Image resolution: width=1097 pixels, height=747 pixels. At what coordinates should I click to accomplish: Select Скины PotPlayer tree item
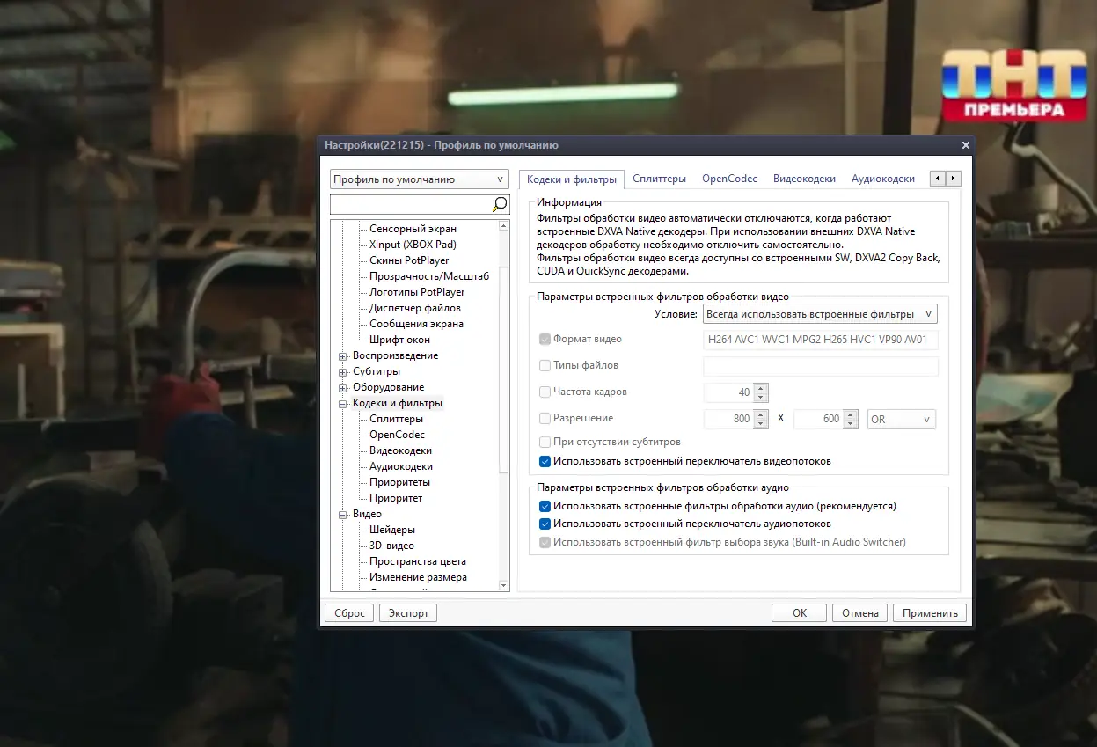(409, 260)
